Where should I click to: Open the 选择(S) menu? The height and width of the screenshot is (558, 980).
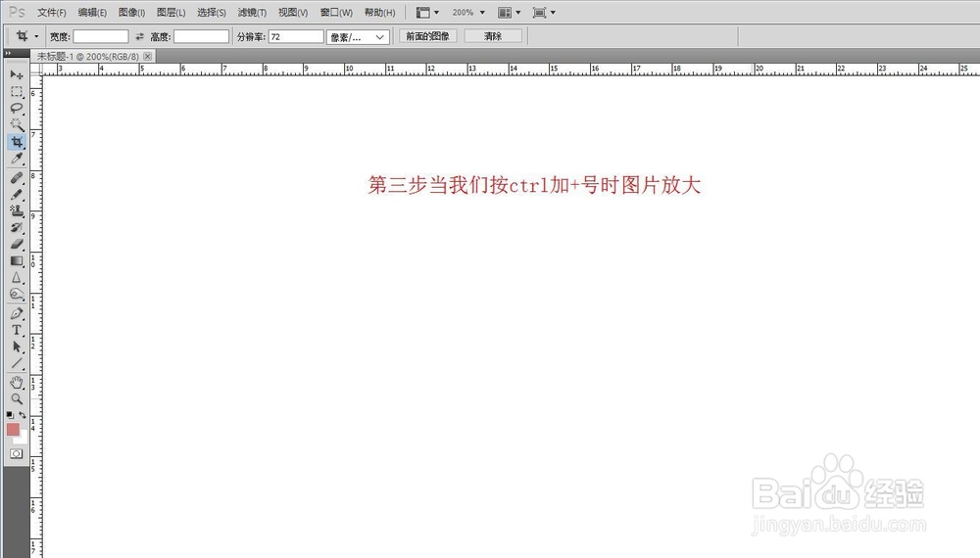pos(212,13)
